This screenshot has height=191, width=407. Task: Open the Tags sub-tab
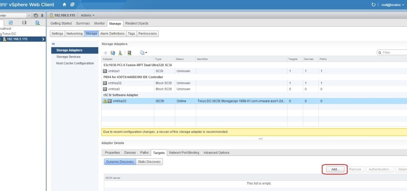(132, 34)
